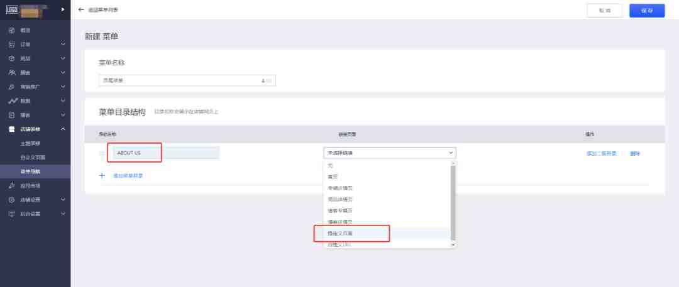Click 添加二级目录 add sub-level link

602,153
